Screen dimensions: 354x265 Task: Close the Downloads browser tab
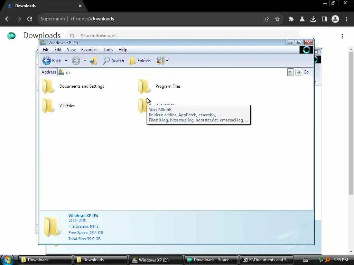tap(80, 6)
